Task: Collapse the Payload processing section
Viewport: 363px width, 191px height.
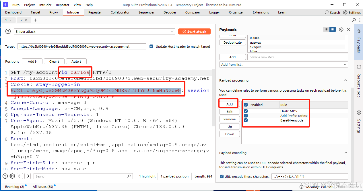Action: pos(345,80)
